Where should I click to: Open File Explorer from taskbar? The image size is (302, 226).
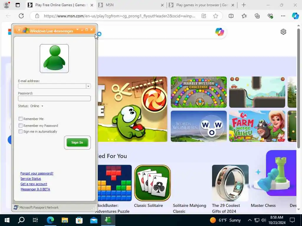tap(65, 220)
